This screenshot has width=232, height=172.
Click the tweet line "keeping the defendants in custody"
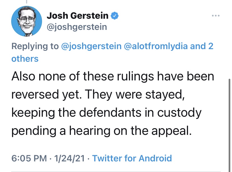click(x=106, y=113)
